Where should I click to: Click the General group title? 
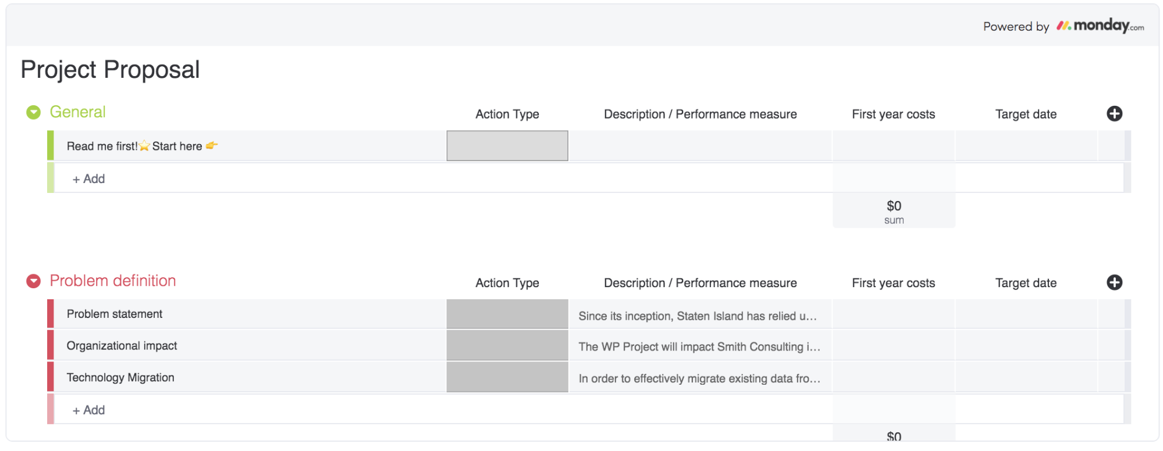point(77,112)
